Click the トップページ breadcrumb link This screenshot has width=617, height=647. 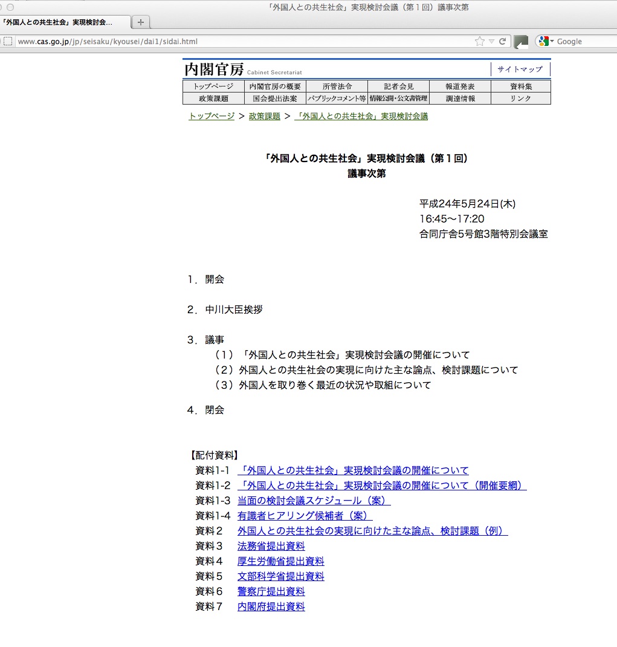point(212,116)
